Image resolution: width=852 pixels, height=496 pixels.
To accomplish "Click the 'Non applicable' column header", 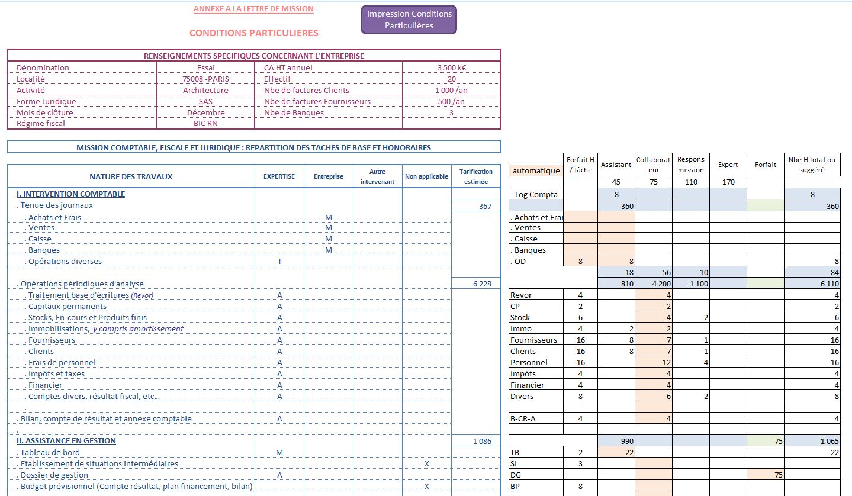I will pos(426,176).
